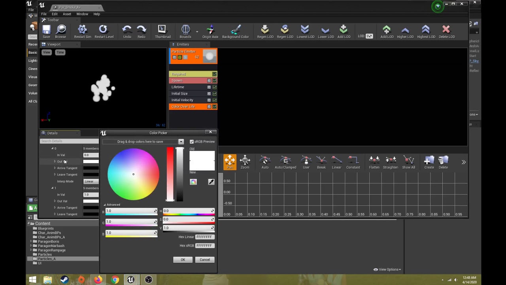
Task: Open the View Options dropdown
Action: point(387,270)
